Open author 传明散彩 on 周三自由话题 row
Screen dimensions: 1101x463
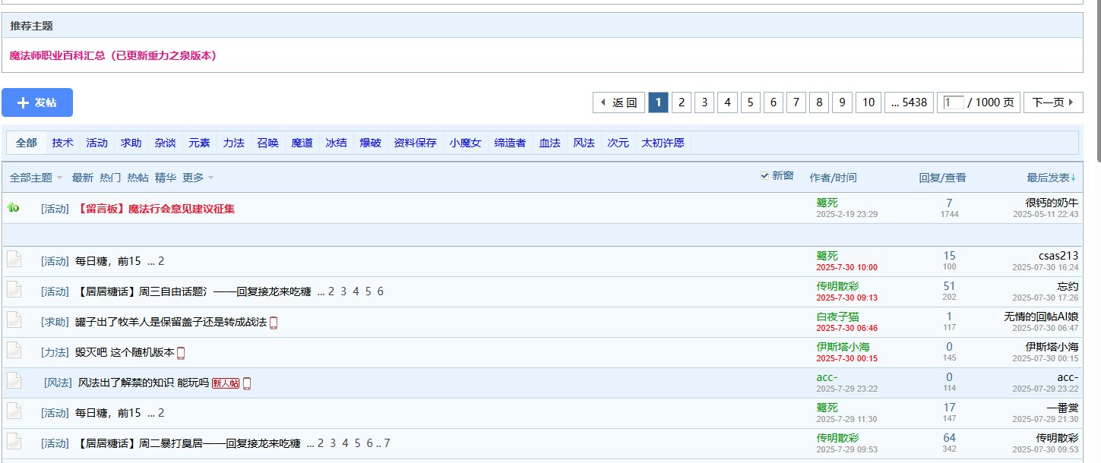click(837, 286)
